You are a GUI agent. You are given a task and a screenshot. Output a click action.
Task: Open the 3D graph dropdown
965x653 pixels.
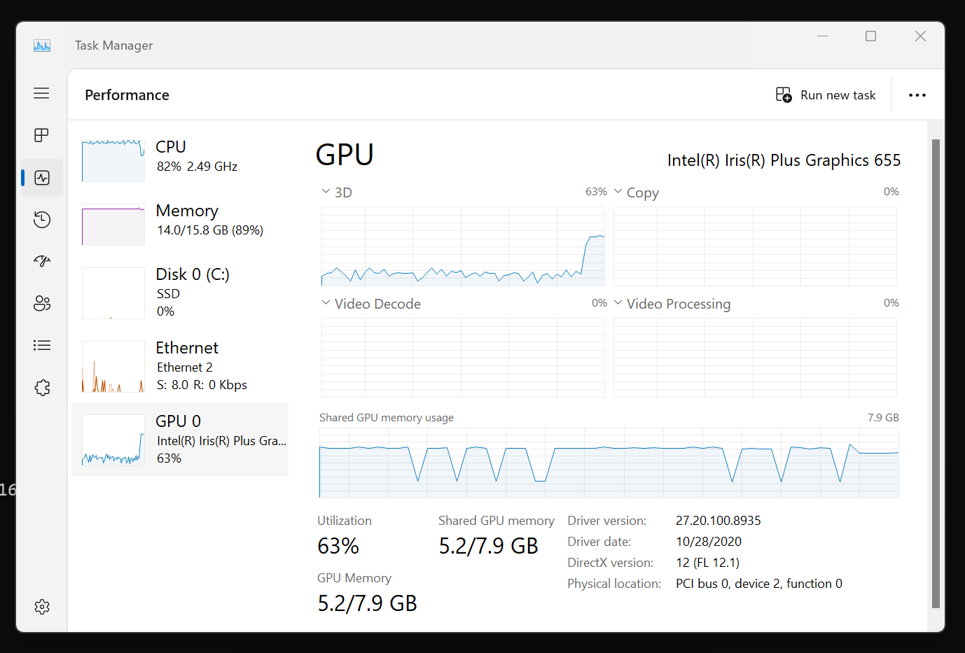326,192
